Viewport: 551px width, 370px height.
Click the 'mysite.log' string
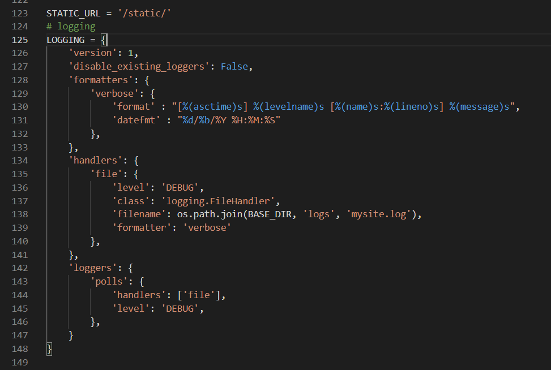pyautogui.click(x=379, y=214)
